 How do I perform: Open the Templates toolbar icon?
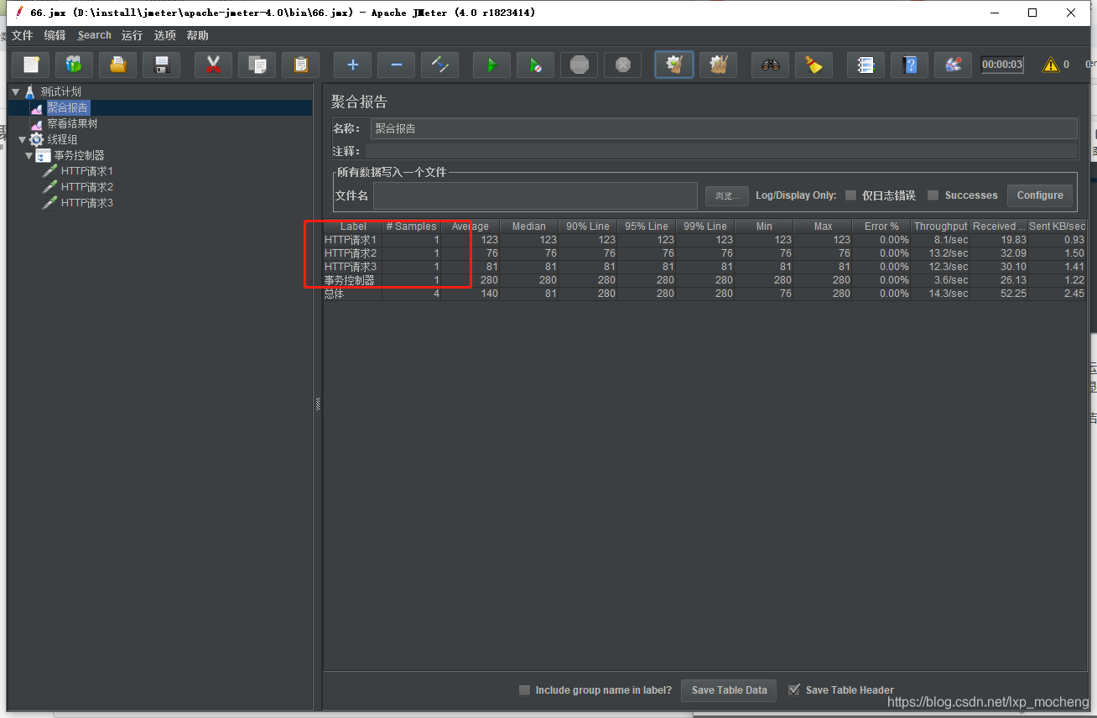(75, 65)
